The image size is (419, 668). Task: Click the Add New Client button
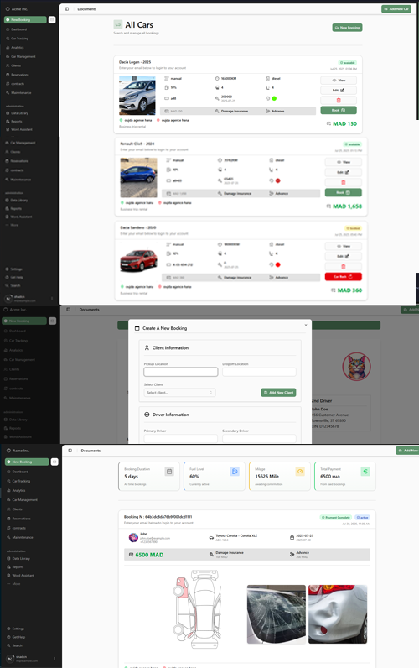point(278,393)
